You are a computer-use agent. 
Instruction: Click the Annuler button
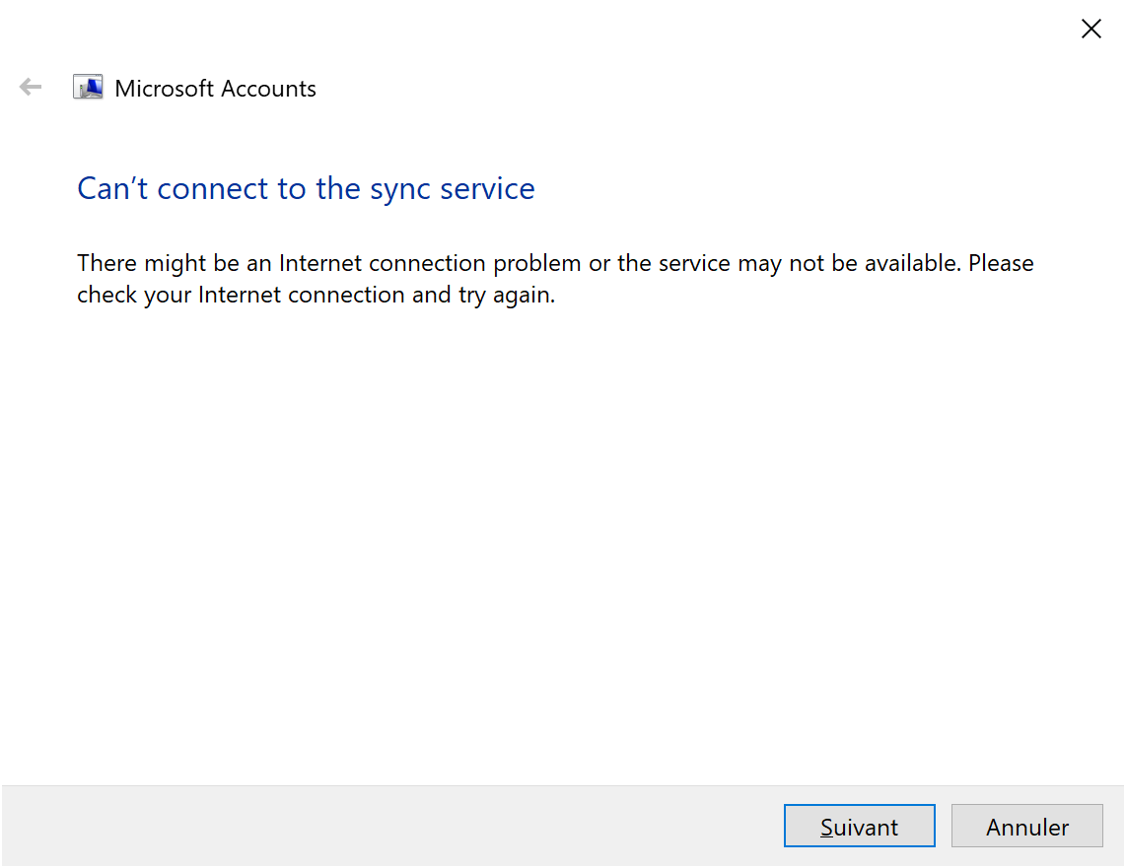point(1026,826)
